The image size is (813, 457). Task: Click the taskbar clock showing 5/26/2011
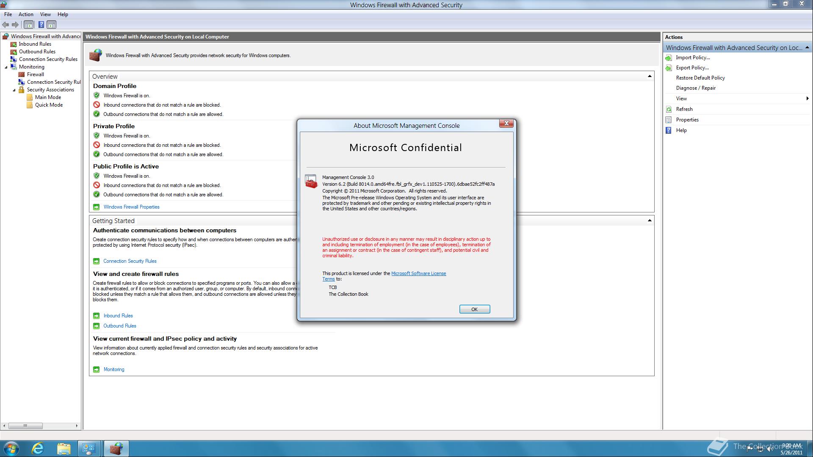pyautogui.click(x=791, y=449)
